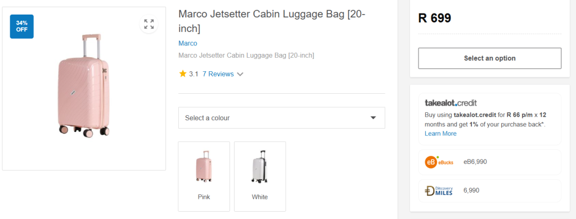This screenshot has height=219, width=576.
Task: Choose the Pink colour option
Action: click(x=204, y=176)
